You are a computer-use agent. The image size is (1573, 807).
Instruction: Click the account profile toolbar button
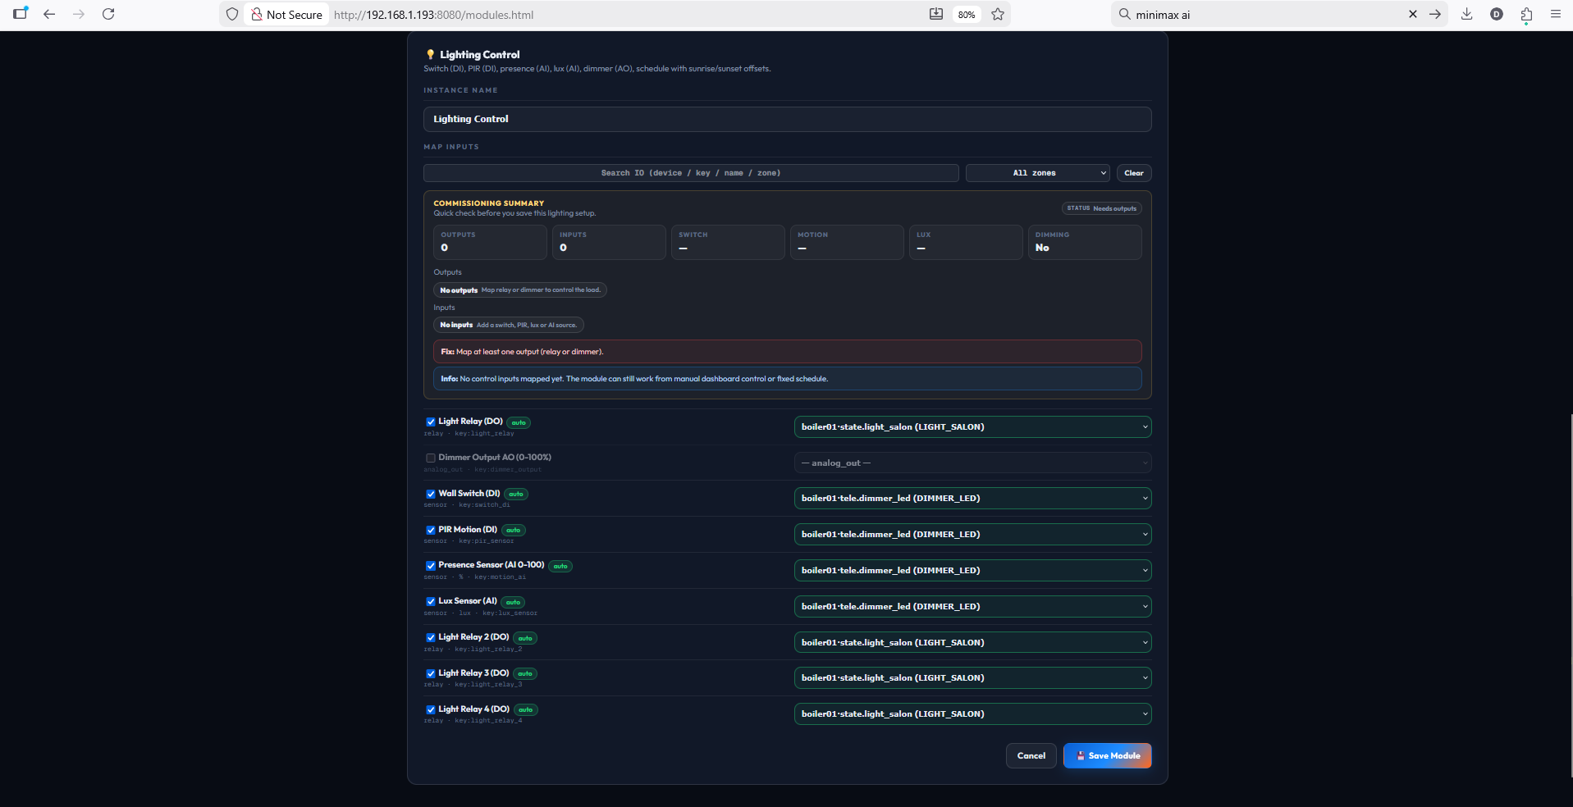pos(1496,14)
